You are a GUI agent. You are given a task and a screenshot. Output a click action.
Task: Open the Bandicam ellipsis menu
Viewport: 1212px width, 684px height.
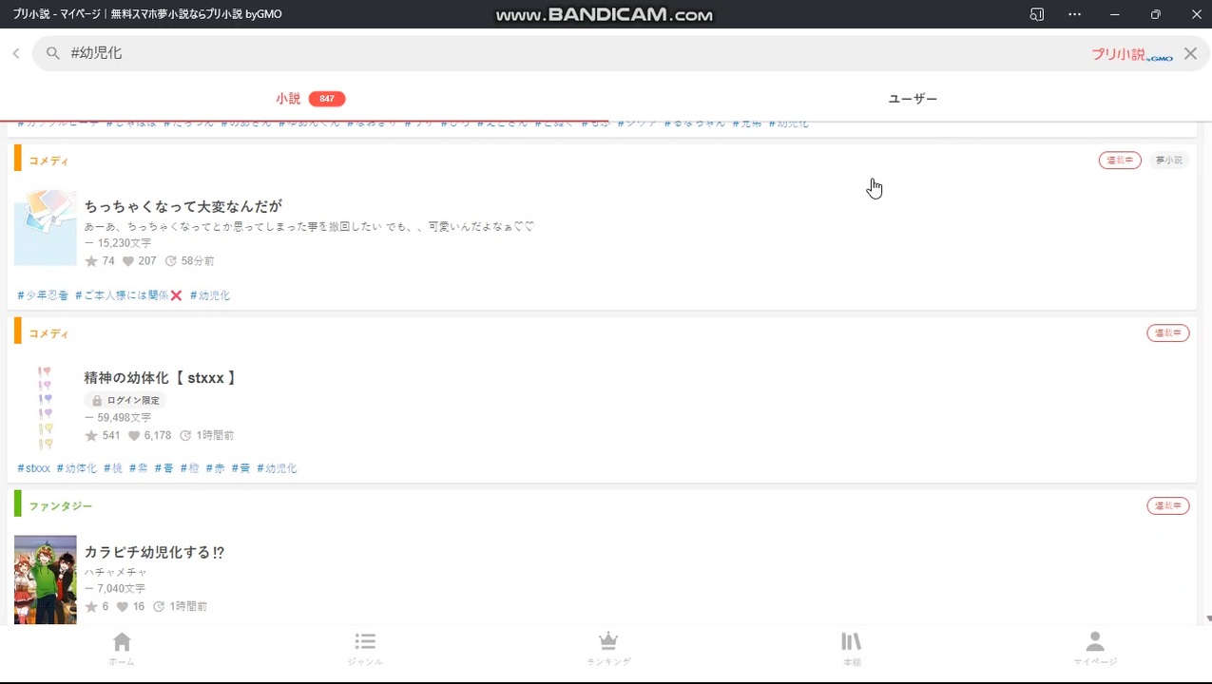tap(1074, 14)
